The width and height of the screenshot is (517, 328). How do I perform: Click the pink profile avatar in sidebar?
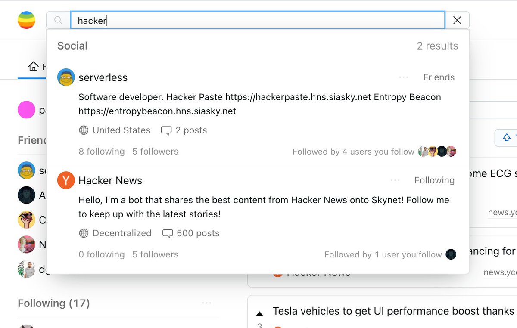tap(26, 110)
